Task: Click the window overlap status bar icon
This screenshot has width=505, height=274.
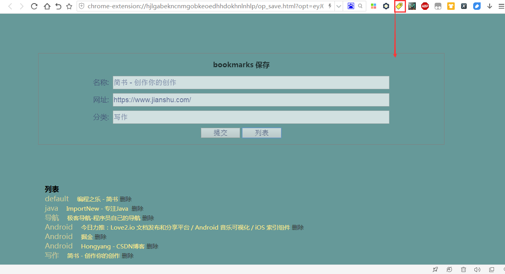Action: point(492,269)
